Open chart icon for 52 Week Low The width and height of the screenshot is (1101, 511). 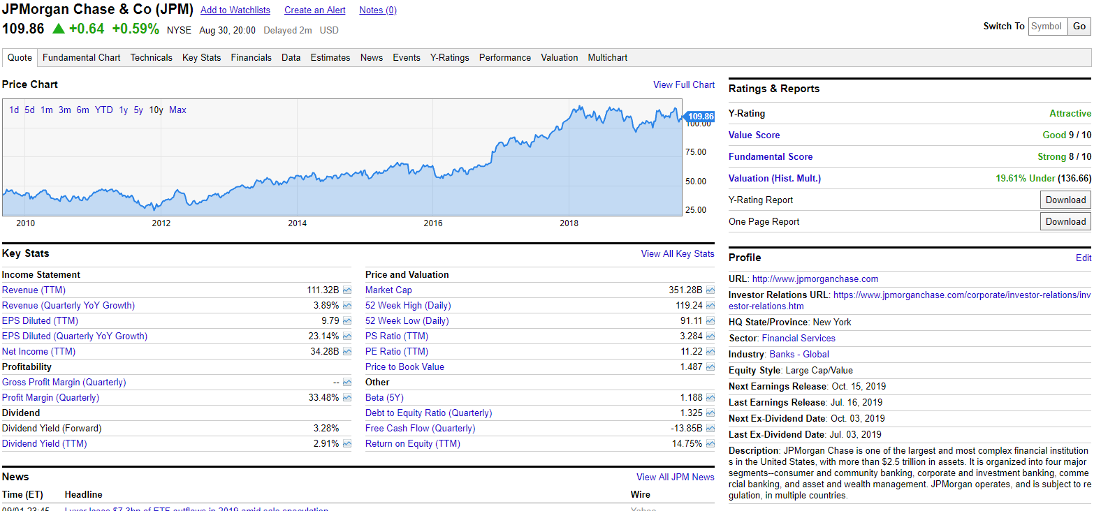[x=710, y=321]
